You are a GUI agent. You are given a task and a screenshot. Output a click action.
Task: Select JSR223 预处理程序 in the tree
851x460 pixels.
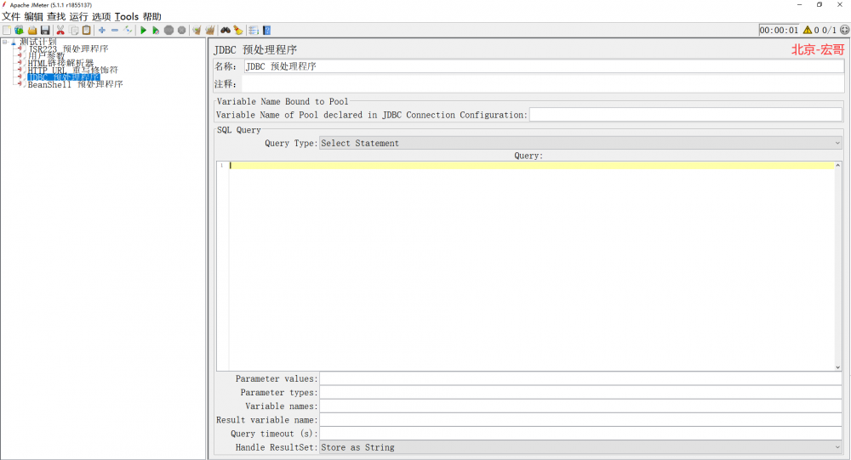point(68,48)
